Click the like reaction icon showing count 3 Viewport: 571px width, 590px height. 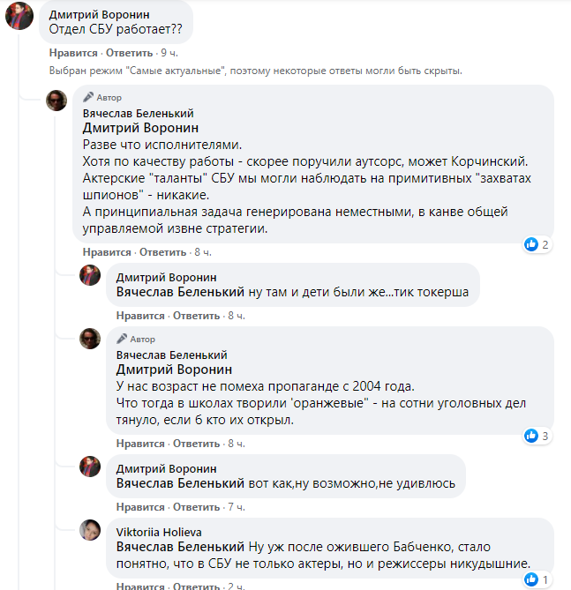click(x=531, y=435)
